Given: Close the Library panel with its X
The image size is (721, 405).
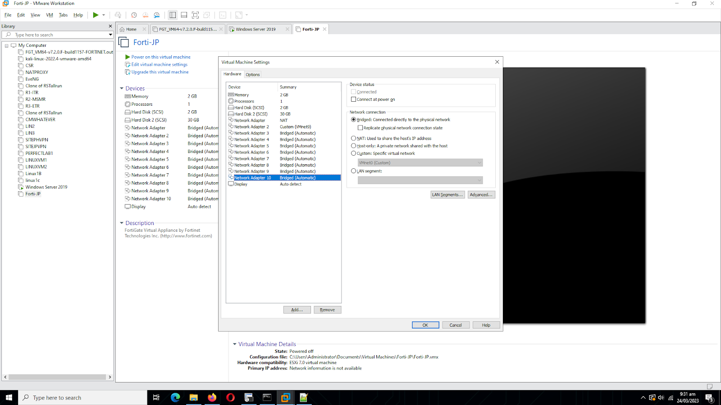Looking at the screenshot, I should (110, 26).
